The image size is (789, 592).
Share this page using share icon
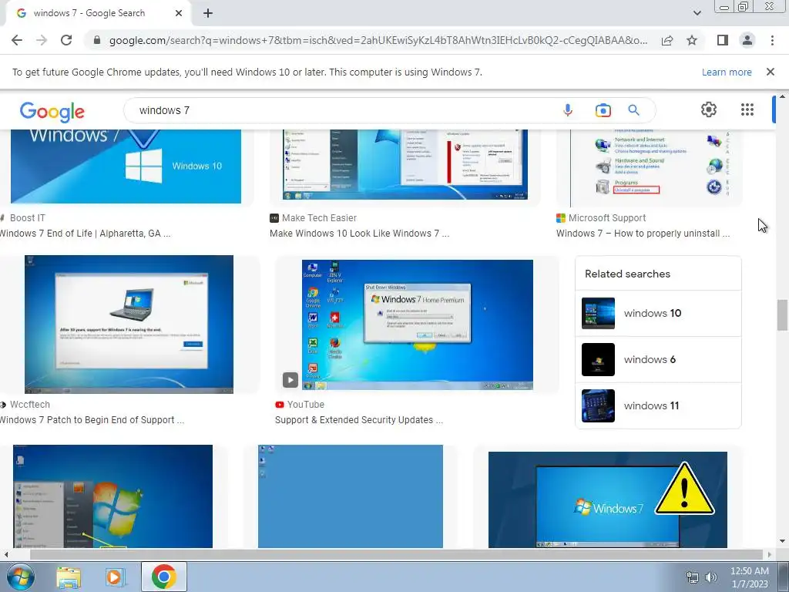(x=667, y=40)
